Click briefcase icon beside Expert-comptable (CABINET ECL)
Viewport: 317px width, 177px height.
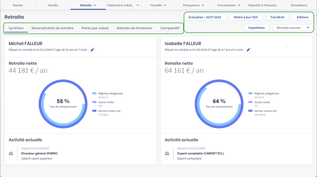(167, 153)
